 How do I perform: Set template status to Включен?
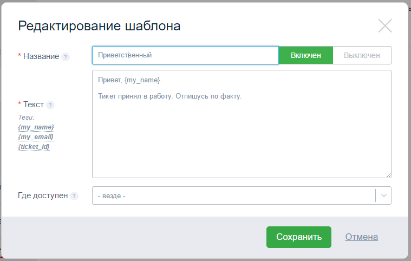point(305,55)
